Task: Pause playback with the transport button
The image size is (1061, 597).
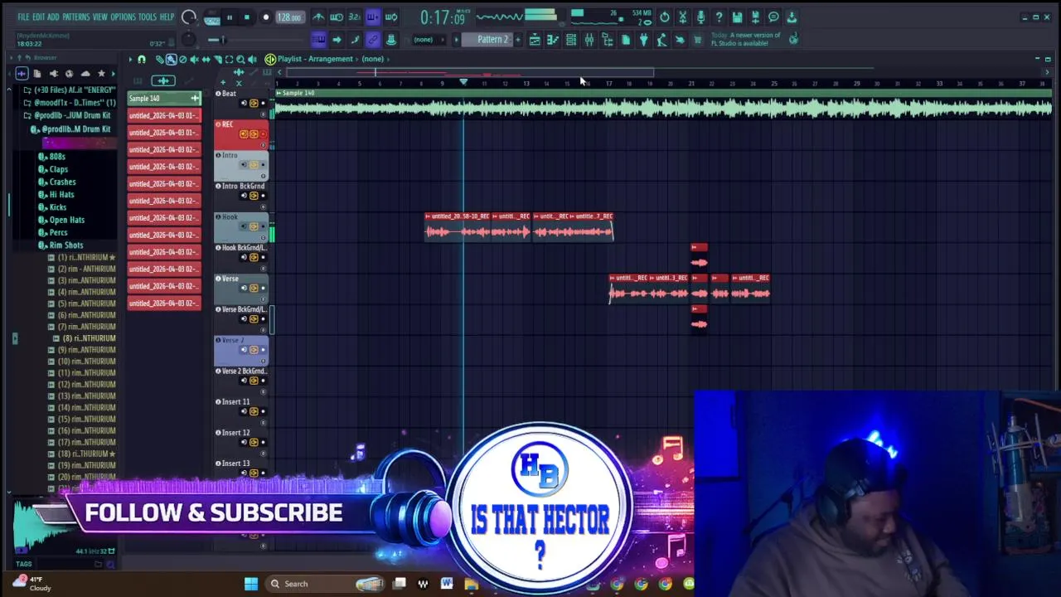Action: [x=230, y=17]
